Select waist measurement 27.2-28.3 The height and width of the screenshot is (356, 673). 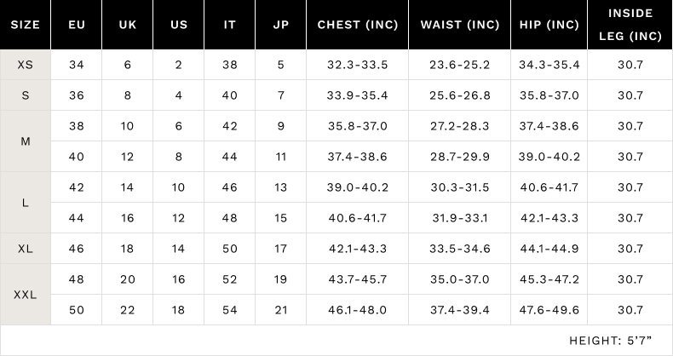point(460,126)
